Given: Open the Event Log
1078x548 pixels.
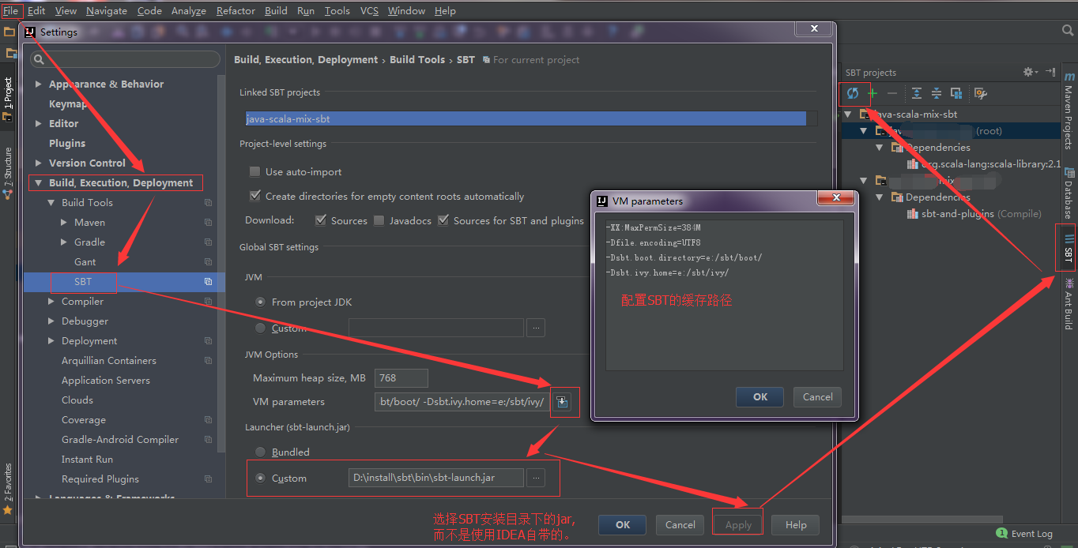Looking at the screenshot, I should tap(1024, 534).
